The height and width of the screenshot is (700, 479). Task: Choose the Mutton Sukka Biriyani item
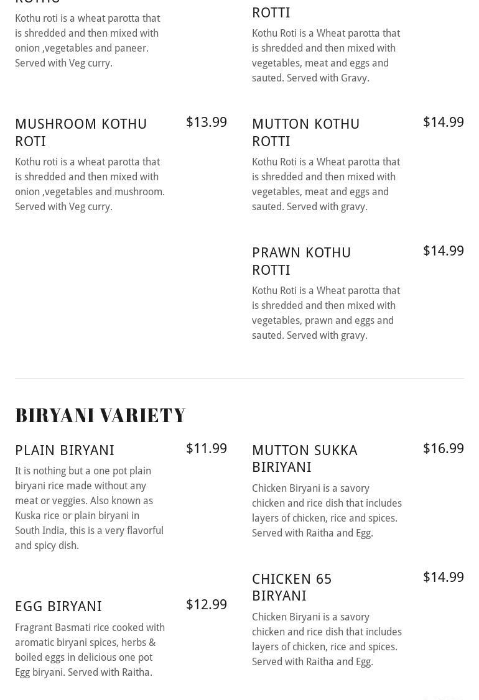click(x=304, y=458)
